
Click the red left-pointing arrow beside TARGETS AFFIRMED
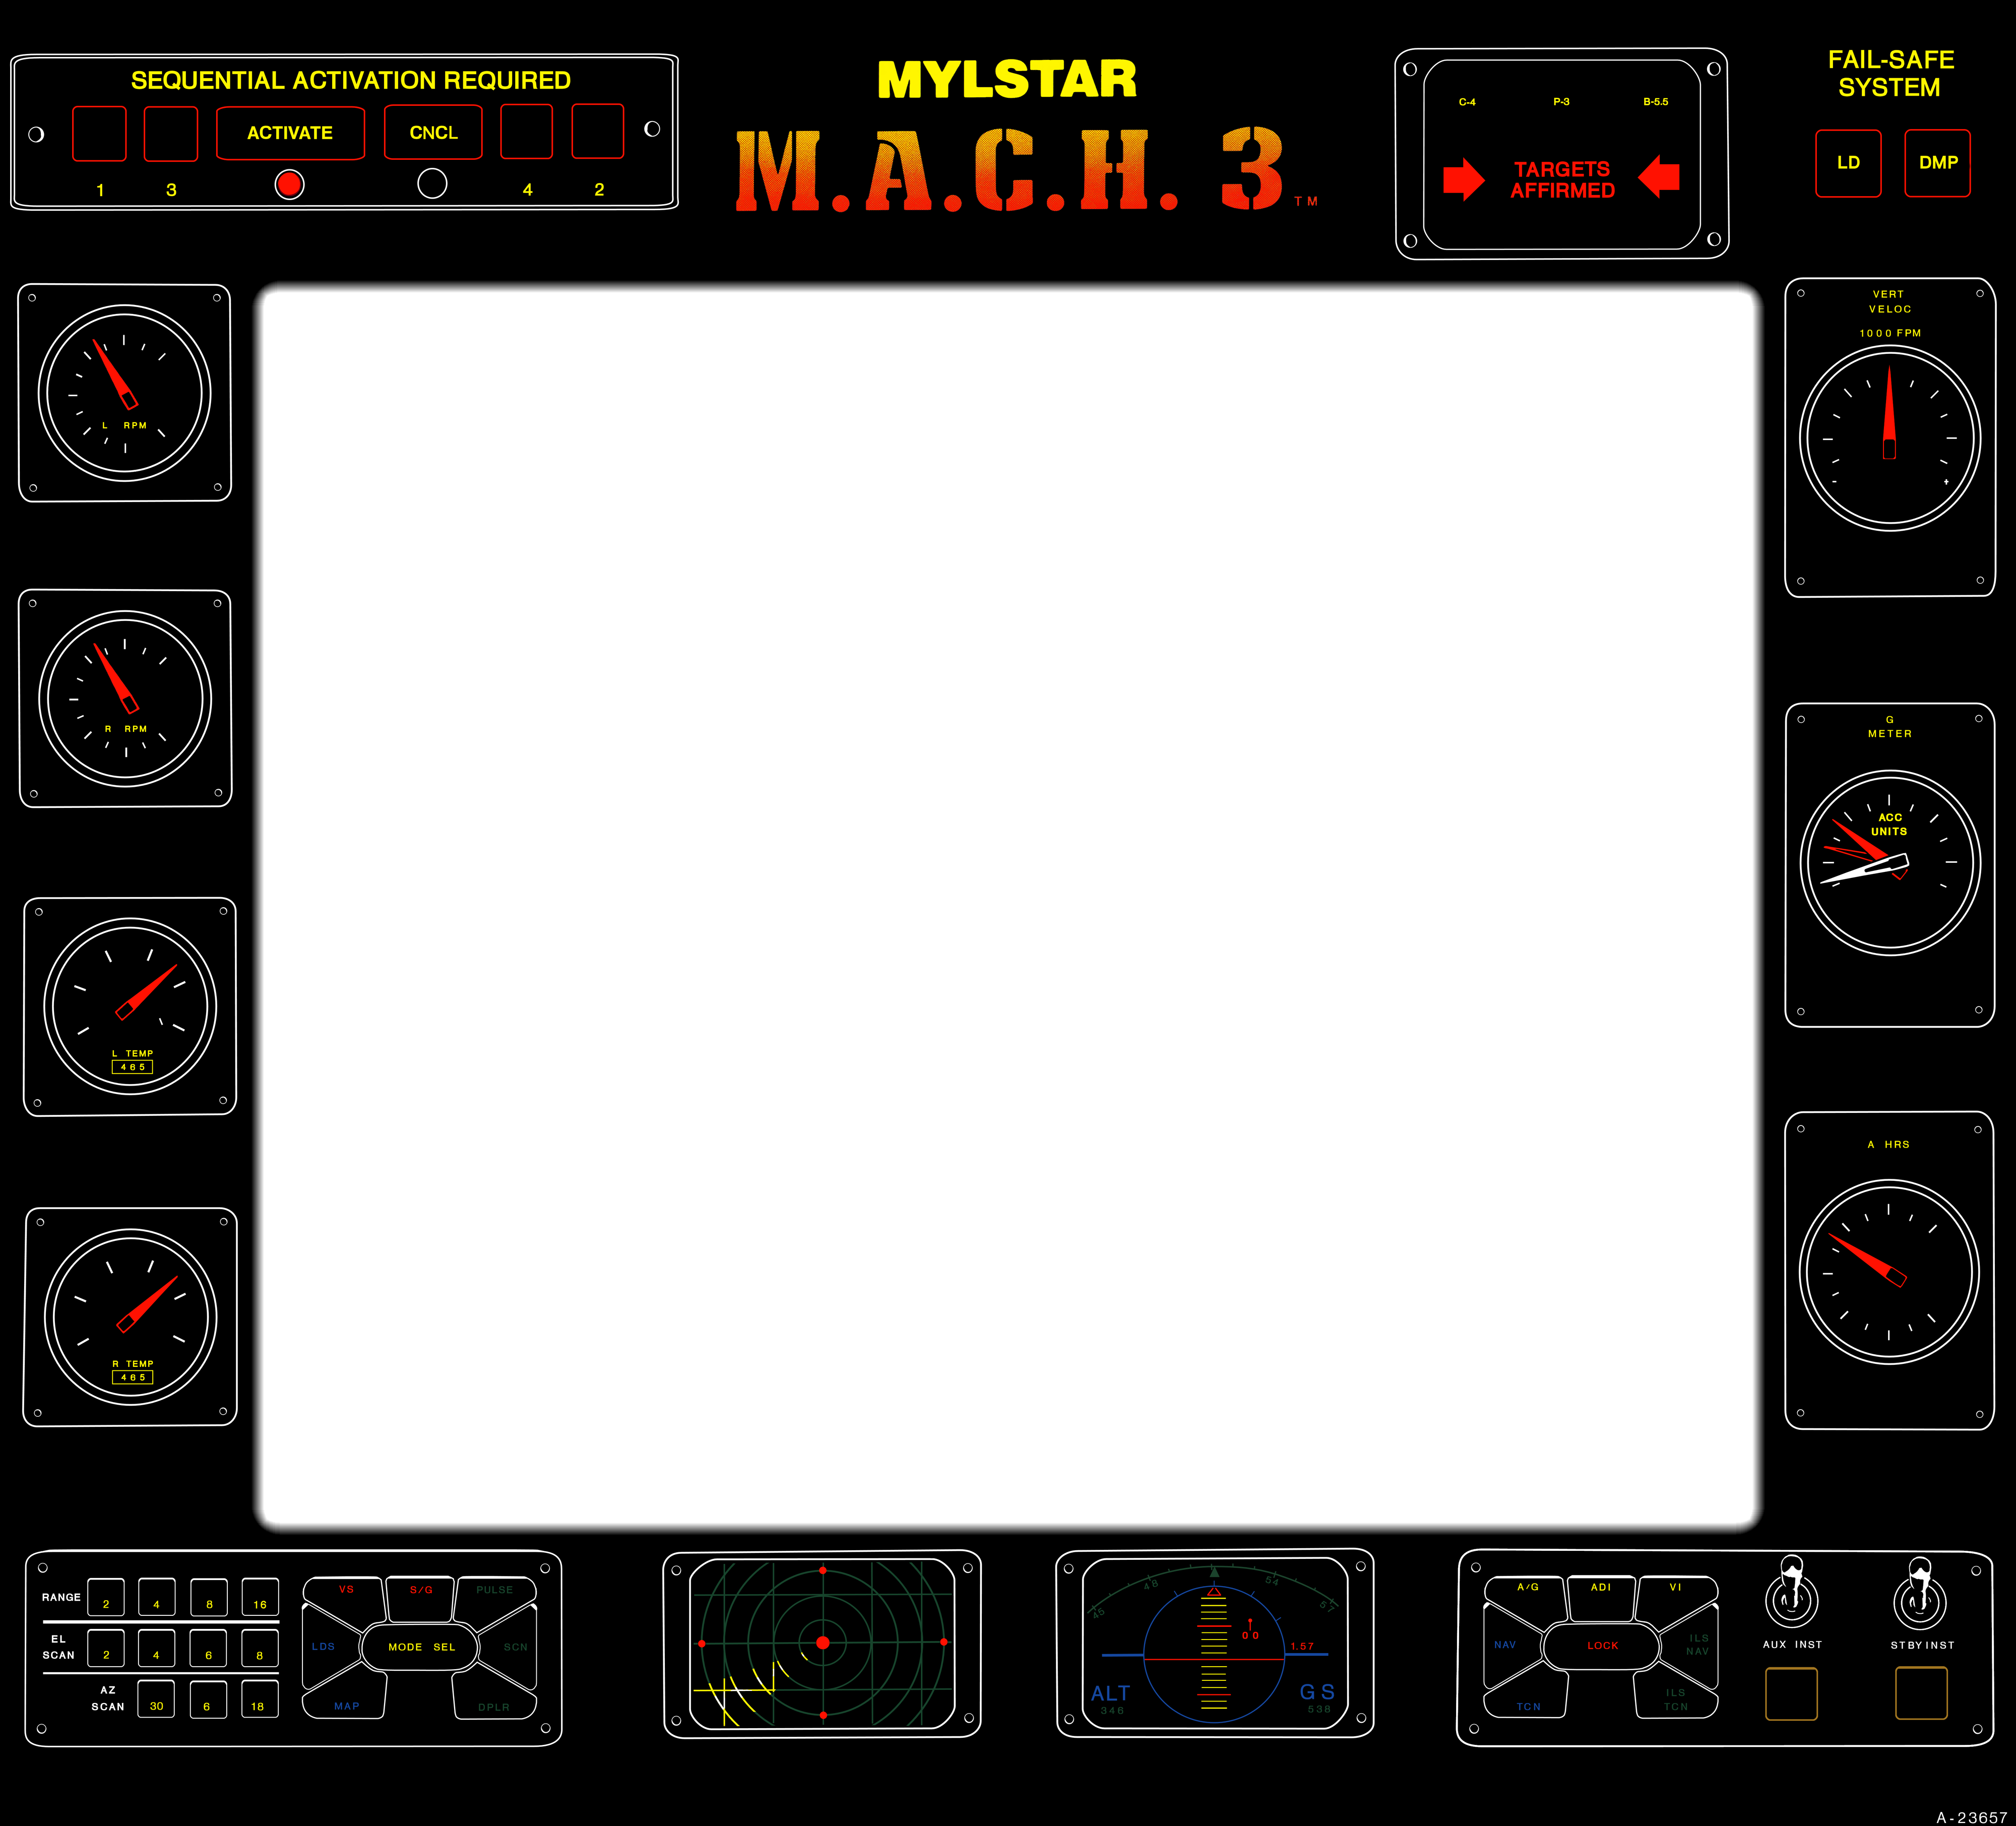(x=1659, y=176)
